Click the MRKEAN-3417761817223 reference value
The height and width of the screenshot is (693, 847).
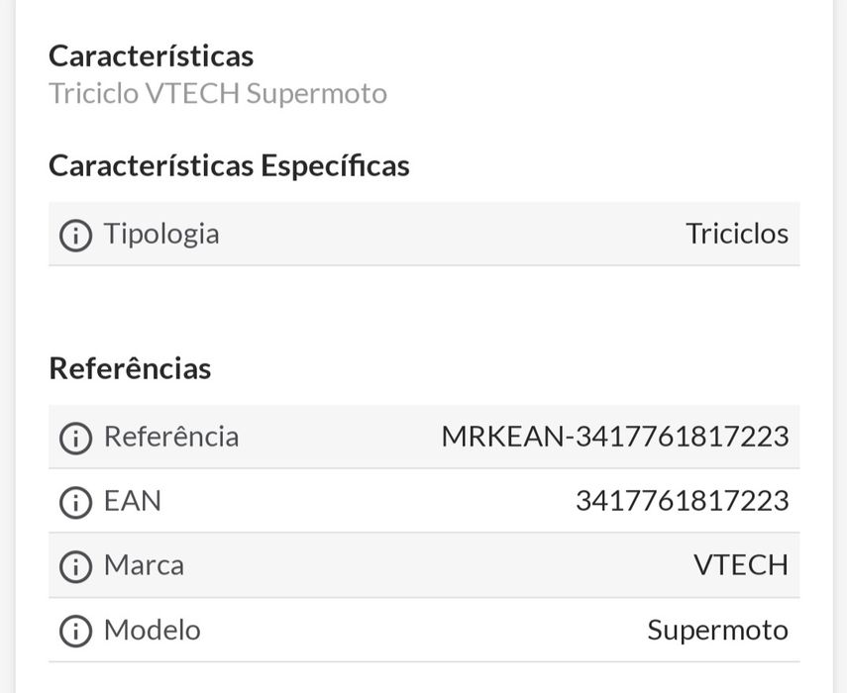point(614,437)
